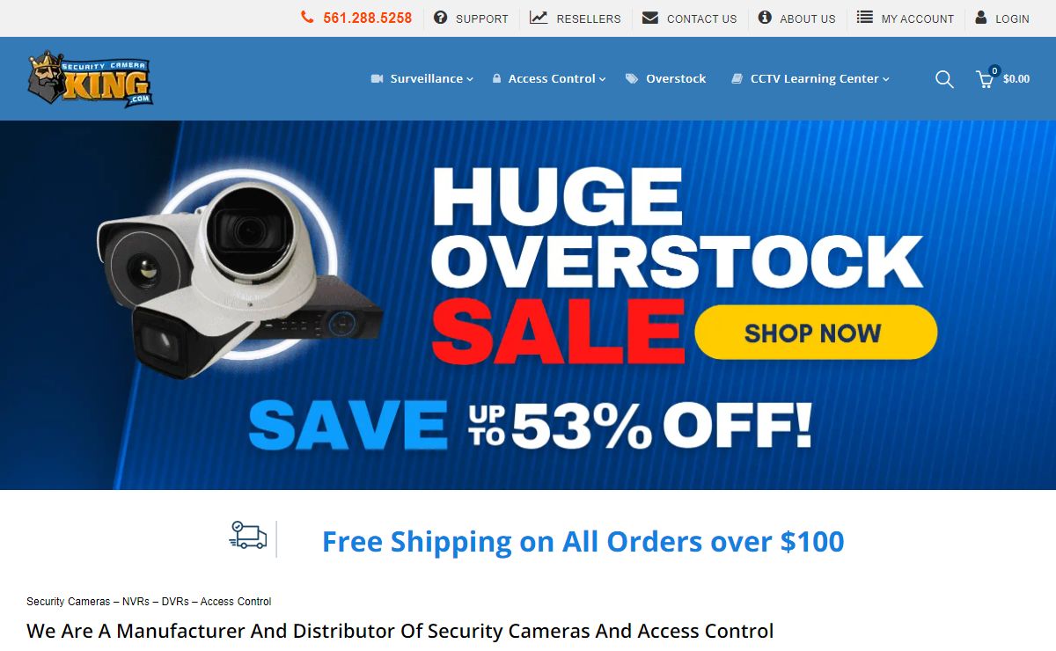
Task: Open the Overstock menu item
Action: point(666,79)
